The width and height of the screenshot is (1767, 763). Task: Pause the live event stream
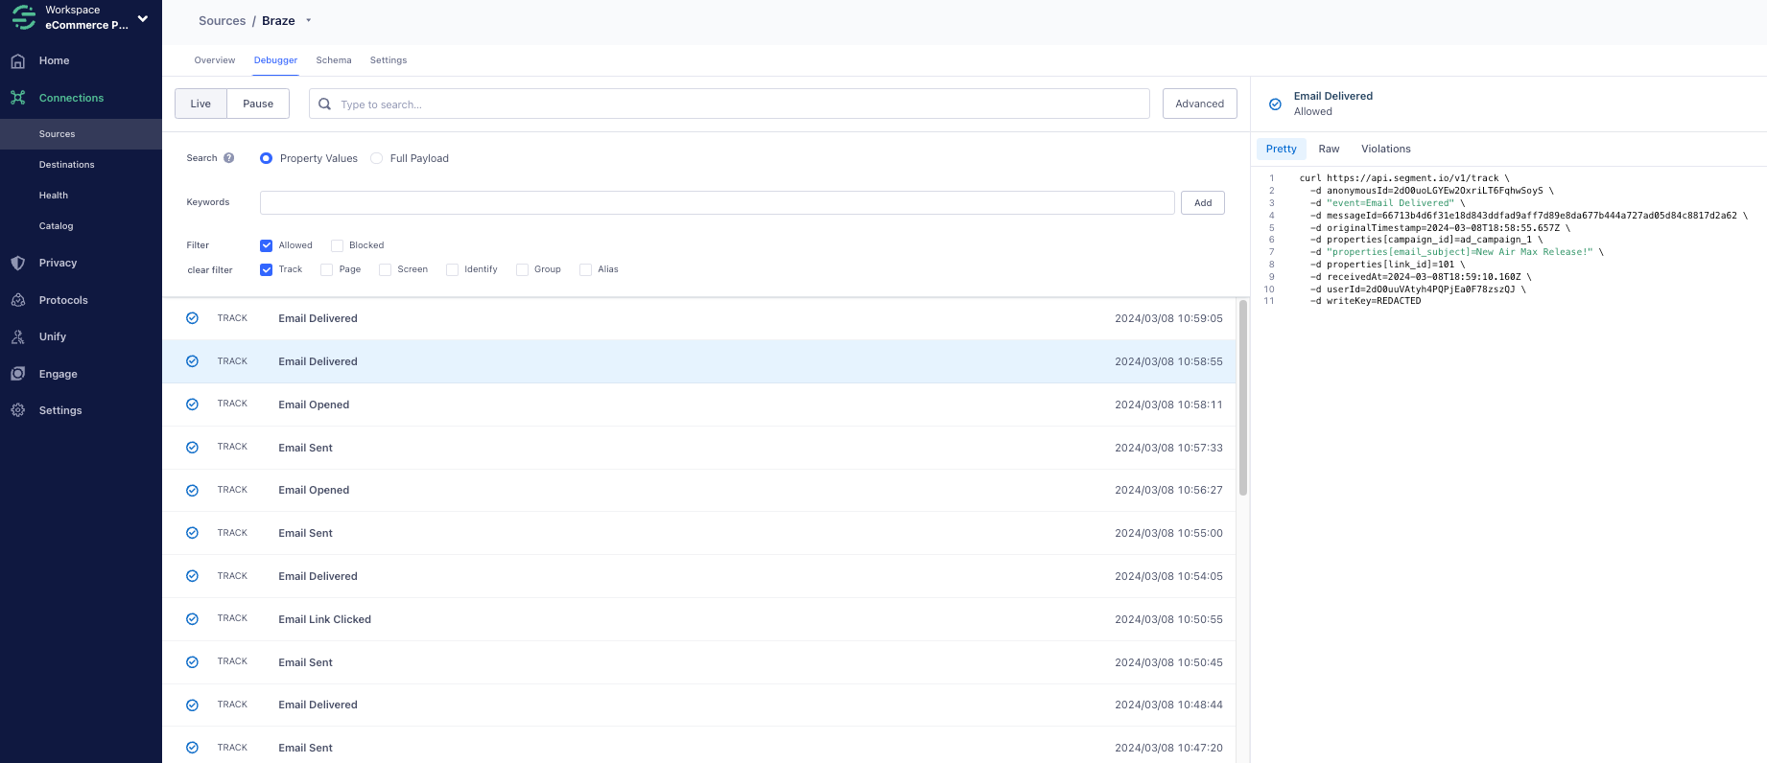coord(258,104)
